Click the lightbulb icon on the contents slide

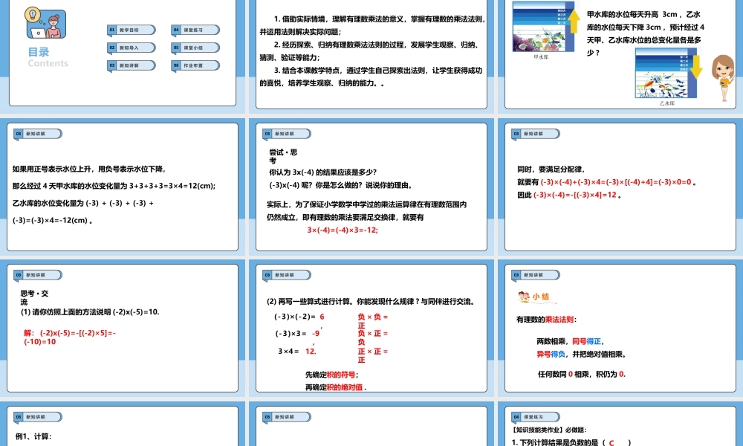31,15
